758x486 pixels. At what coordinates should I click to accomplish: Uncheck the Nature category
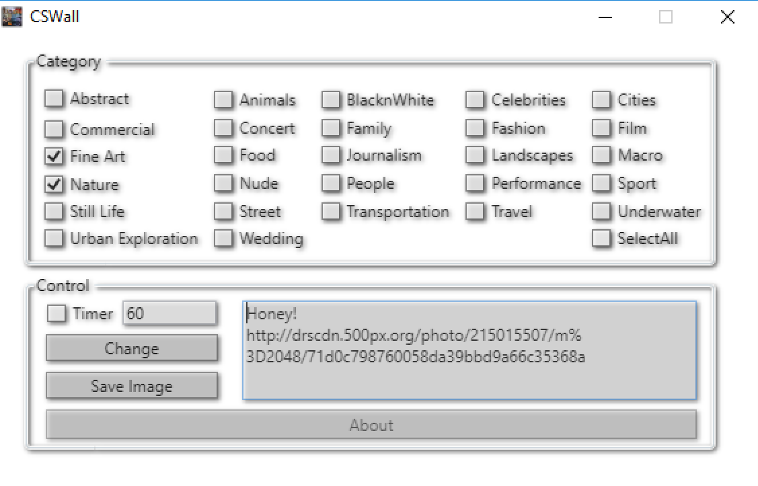click(x=54, y=185)
